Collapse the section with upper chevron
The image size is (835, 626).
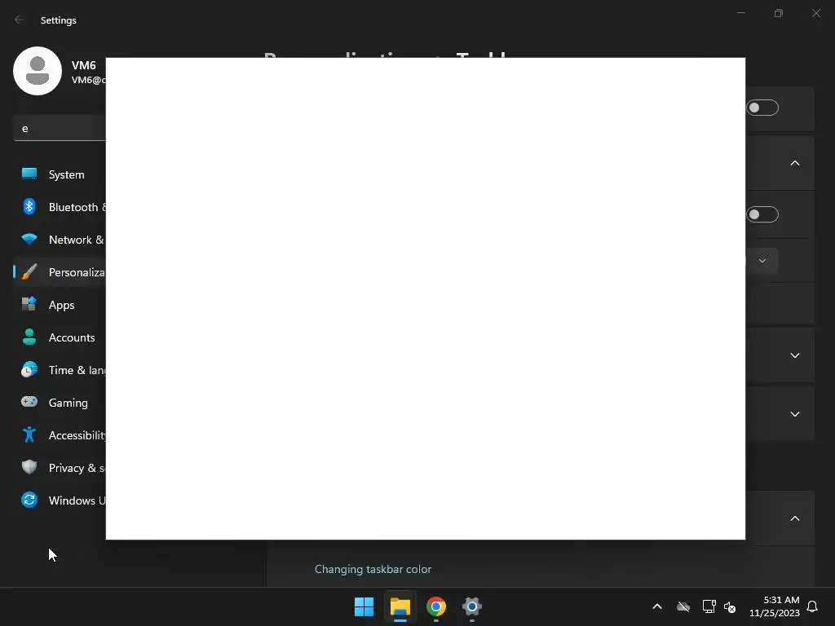(795, 163)
